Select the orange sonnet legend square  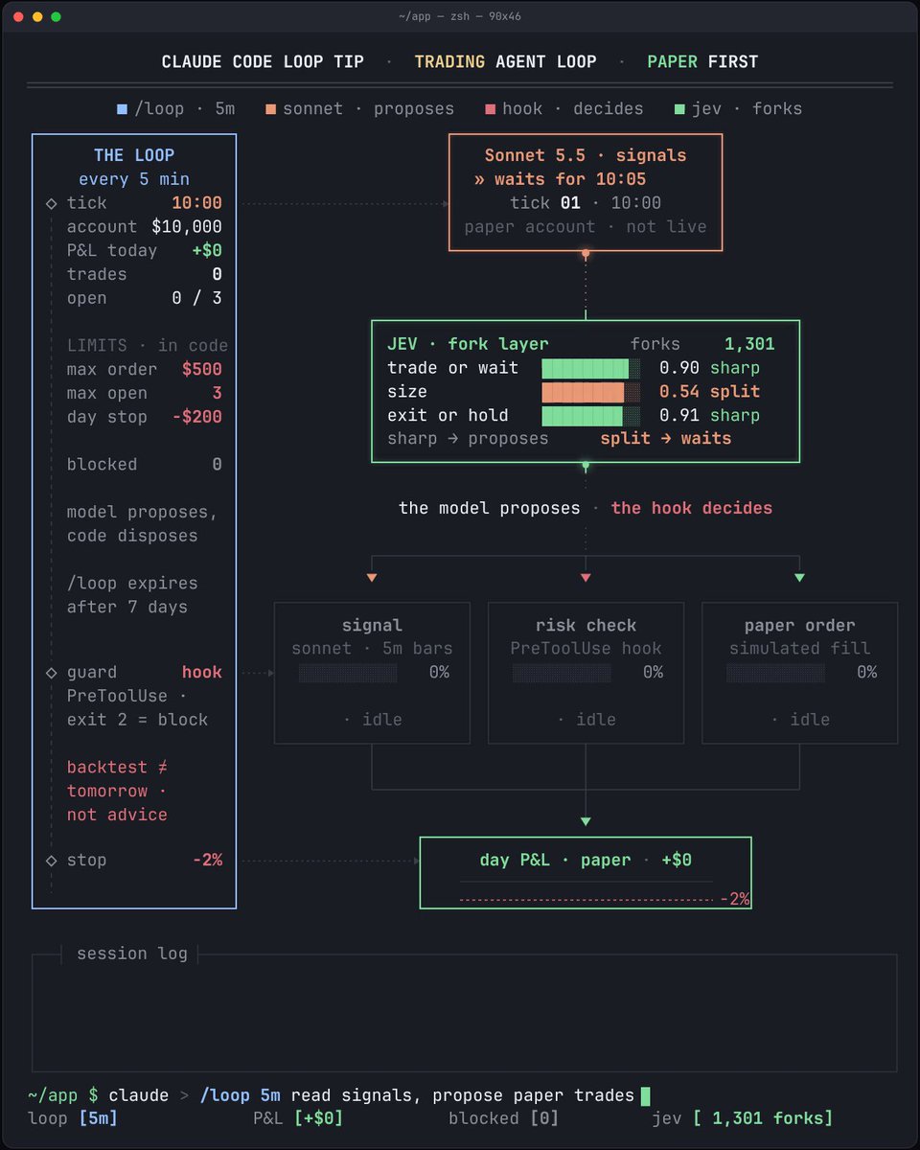pos(272,108)
